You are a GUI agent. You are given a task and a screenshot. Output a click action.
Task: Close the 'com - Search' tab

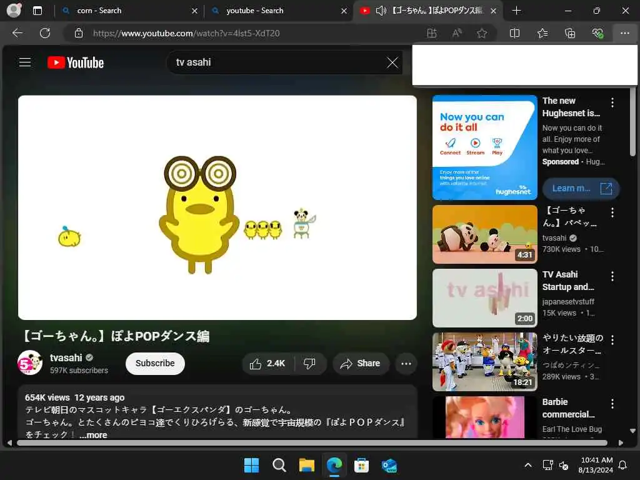pyautogui.click(x=195, y=11)
